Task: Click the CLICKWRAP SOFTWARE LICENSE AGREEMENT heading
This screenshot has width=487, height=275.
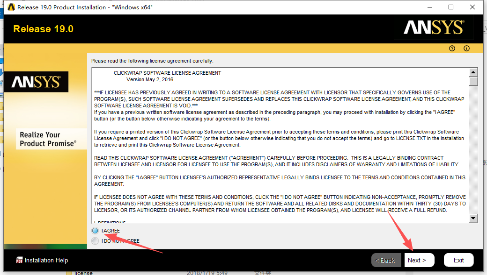Action: 168,73
